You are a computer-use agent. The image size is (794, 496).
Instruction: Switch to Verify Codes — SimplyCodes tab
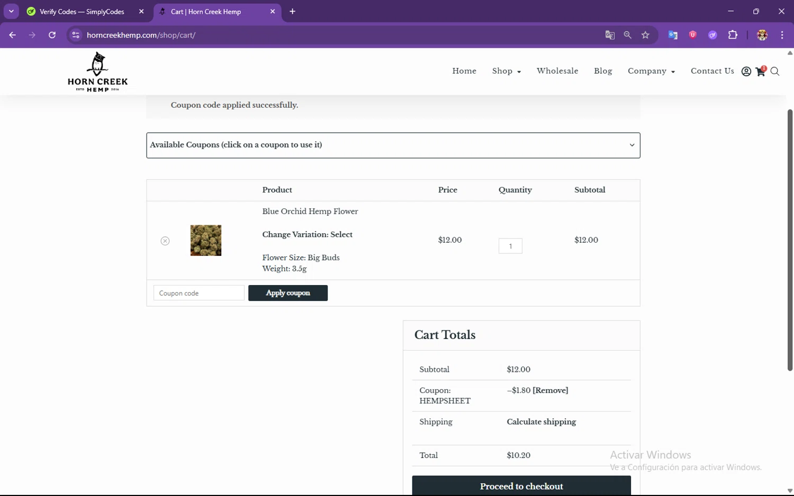pos(82,12)
